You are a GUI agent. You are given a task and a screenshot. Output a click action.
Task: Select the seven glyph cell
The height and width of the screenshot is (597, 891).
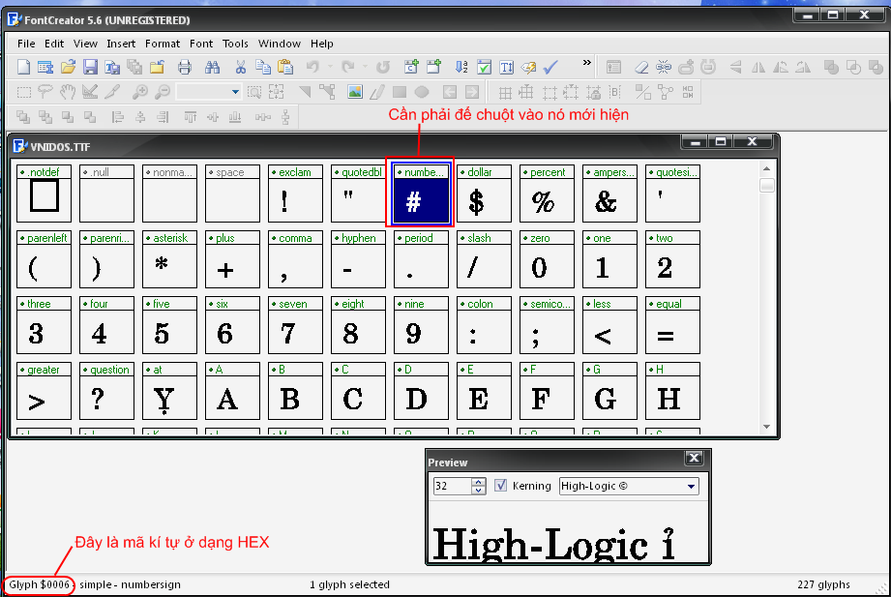(295, 325)
